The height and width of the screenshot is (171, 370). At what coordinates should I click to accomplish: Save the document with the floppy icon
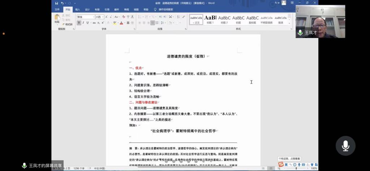[x=57, y=3]
